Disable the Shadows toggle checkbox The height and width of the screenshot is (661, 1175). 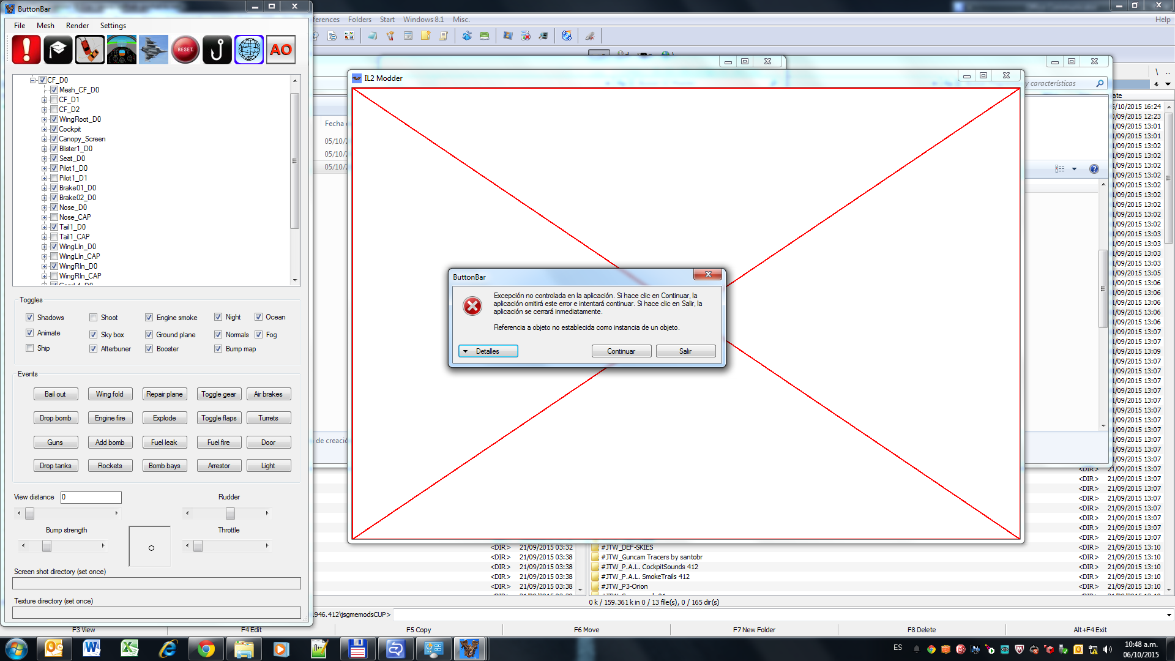pyautogui.click(x=29, y=317)
